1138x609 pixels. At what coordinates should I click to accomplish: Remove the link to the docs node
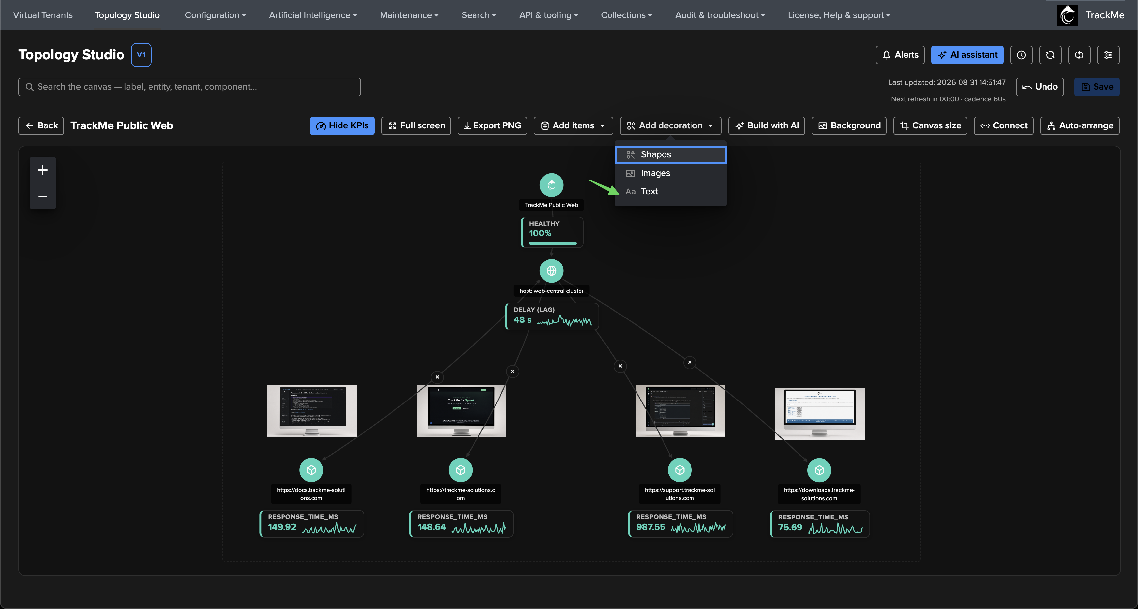pyautogui.click(x=437, y=377)
